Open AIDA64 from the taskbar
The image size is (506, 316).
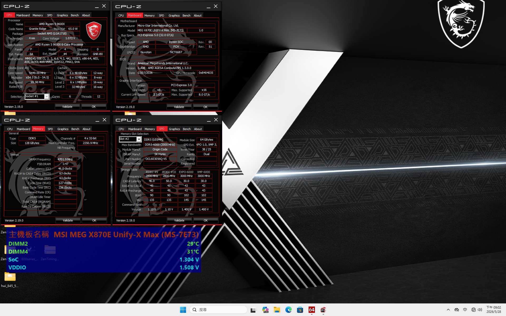pyautogui.click(x=312, y=310)
